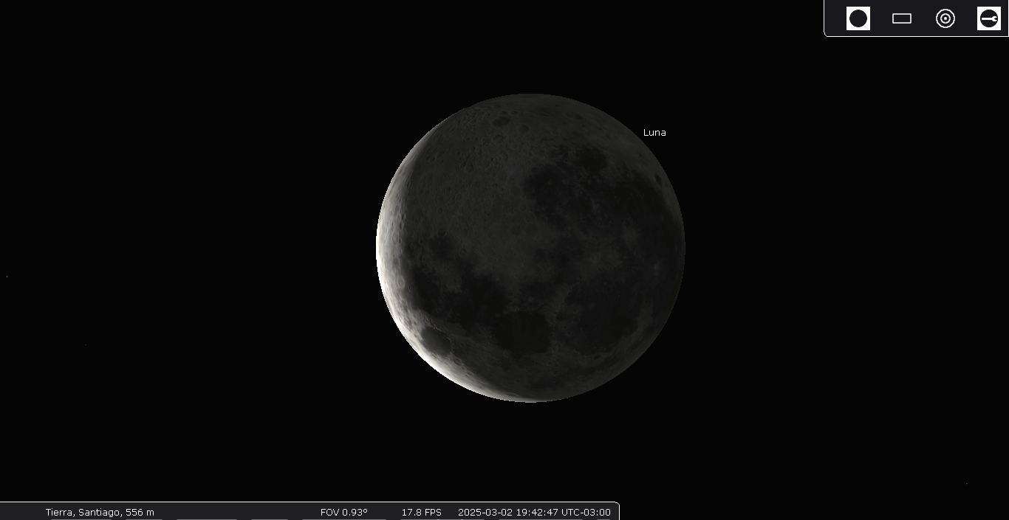Click the Luna label beside the Moon
Screen dimensions: 1009x520
point(654,133)
